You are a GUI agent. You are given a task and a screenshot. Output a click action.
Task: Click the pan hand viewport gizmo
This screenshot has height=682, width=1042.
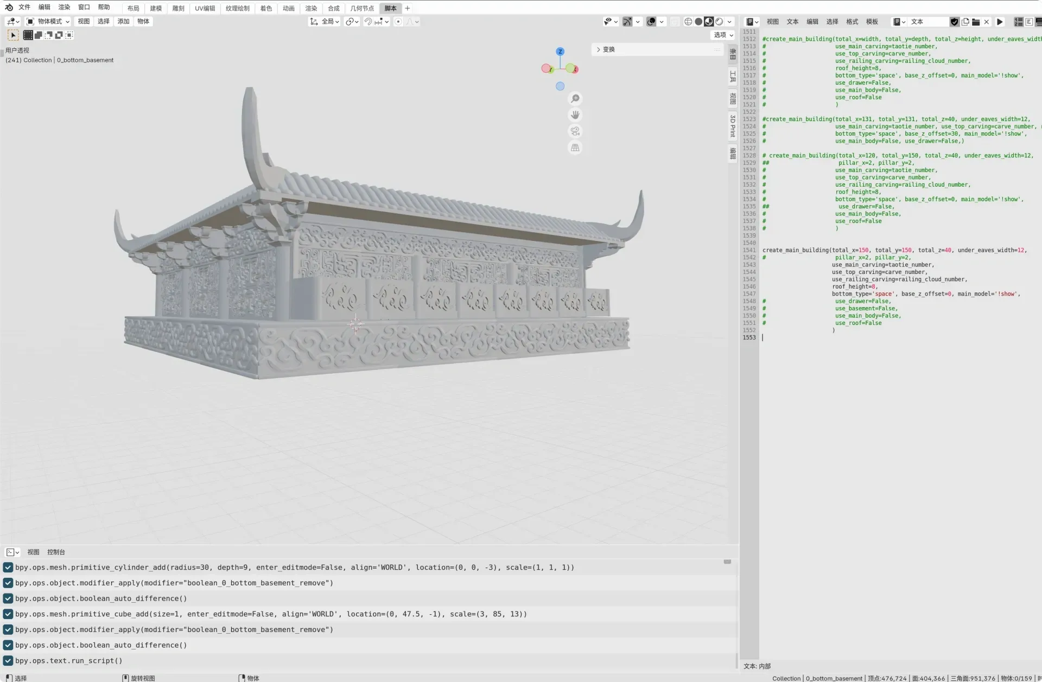click(x=575, y=114)
